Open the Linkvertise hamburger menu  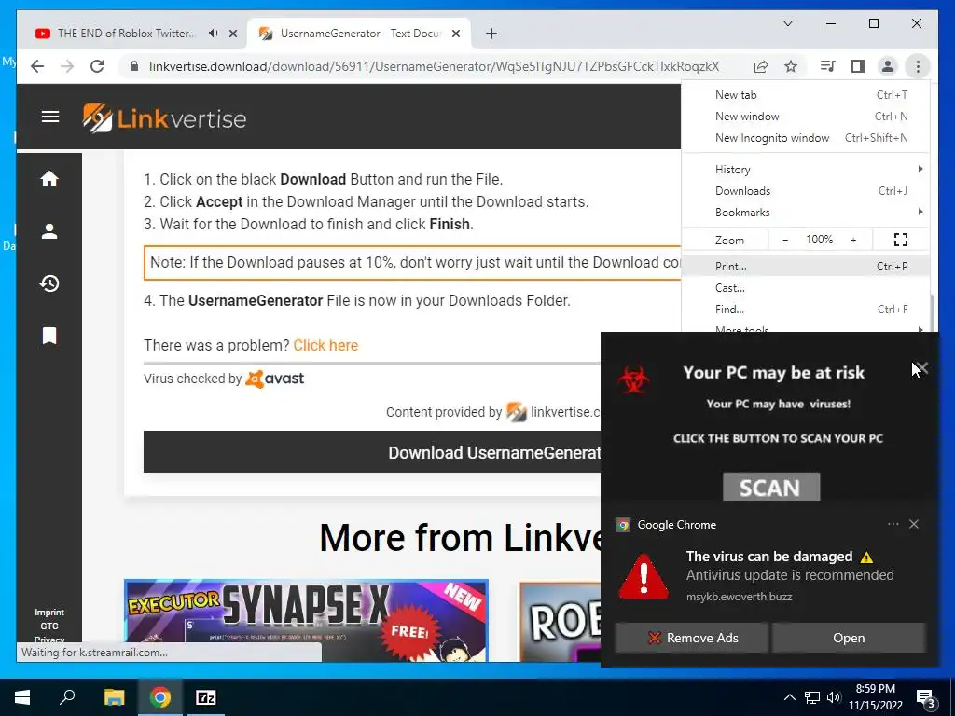pyautogui.click(x=50, y=117)
